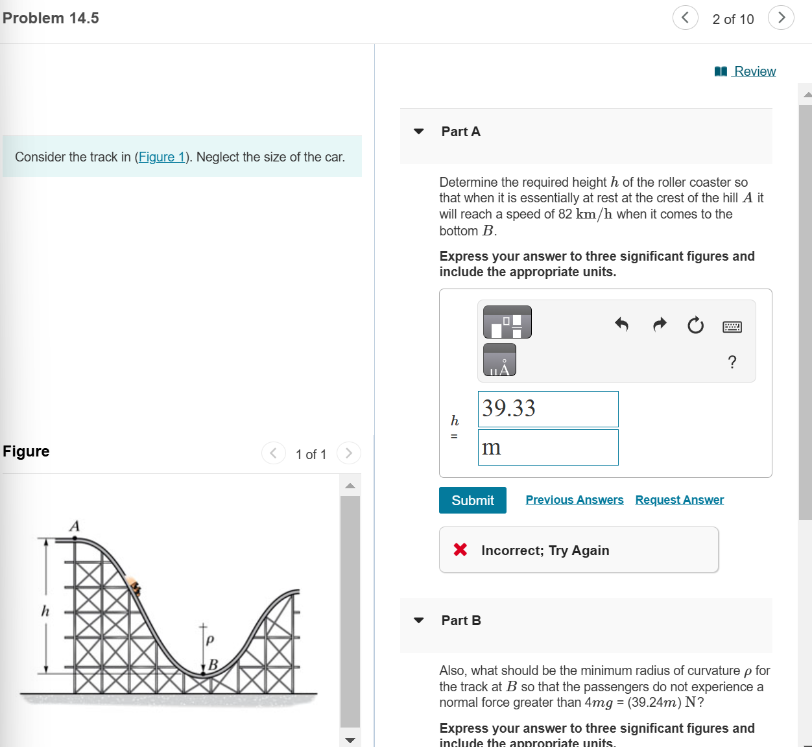This screenshot has width=812, height=747.
Task: Redo in the equation editor
Action: point(659,325)
